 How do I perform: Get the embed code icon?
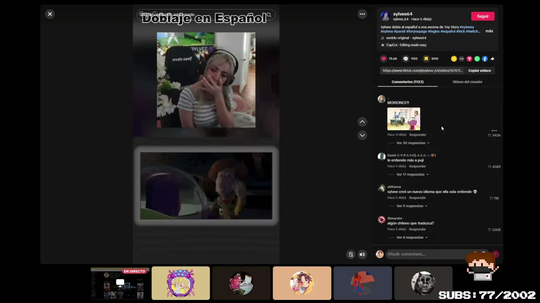(x=462, y=59)
